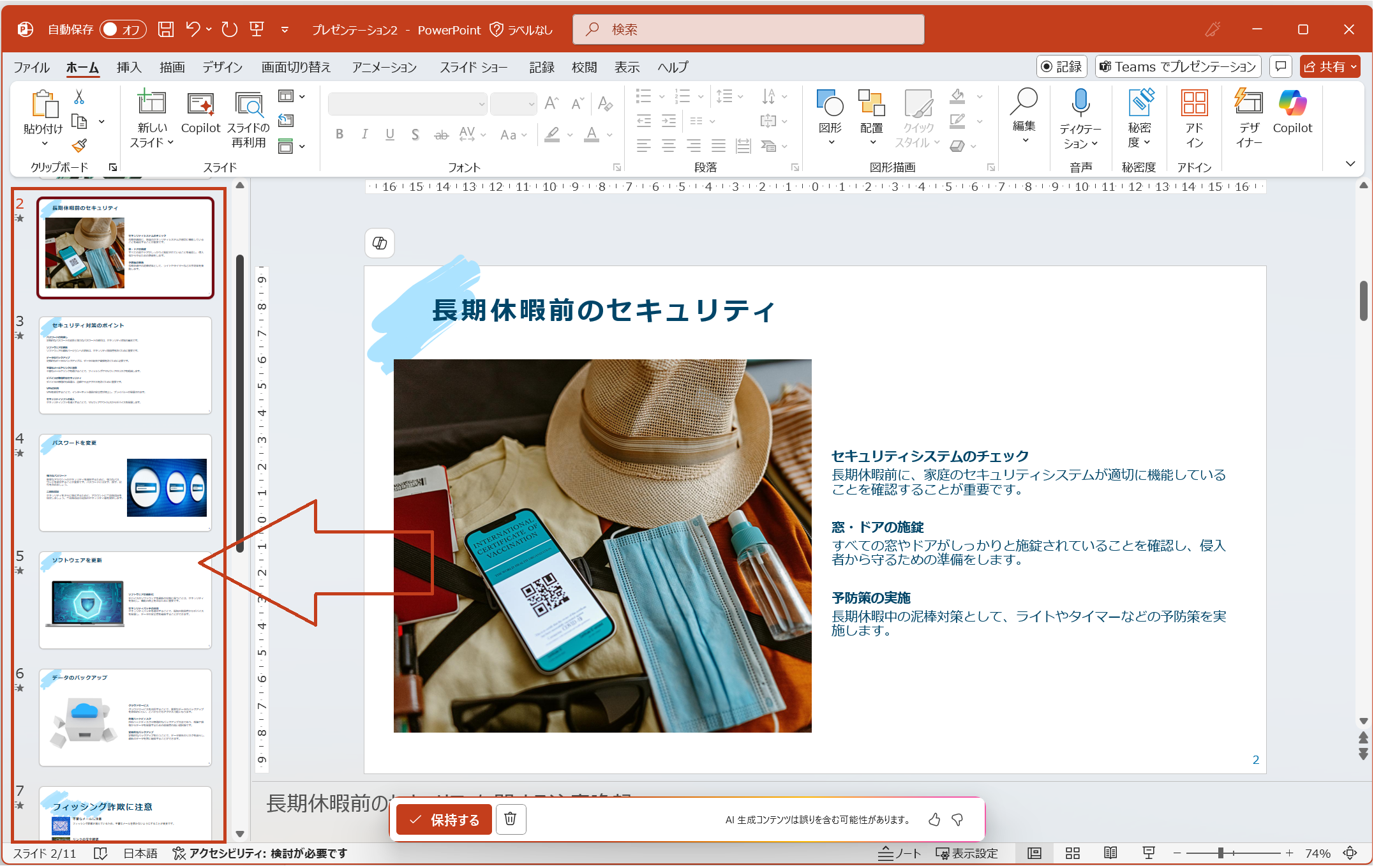1374x866 pixels.
Task: Toggle Bold formatting
Action: pos(339,134)
